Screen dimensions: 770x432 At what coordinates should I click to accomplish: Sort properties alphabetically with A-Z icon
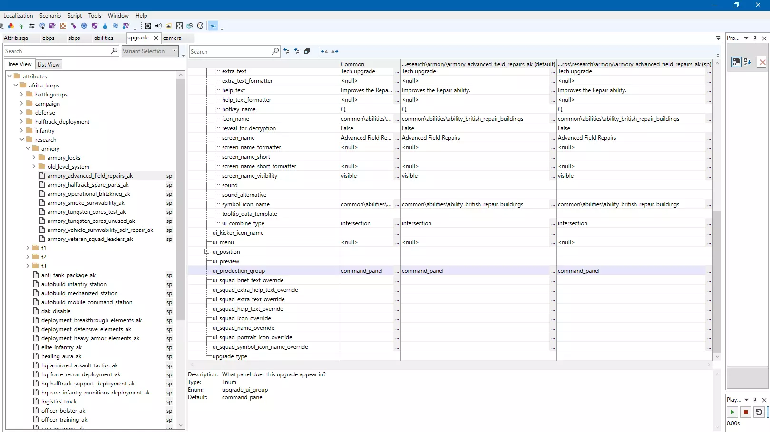[747, 62]
